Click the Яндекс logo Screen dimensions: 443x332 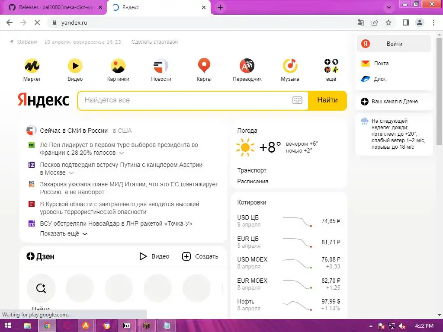coord(44,100)
